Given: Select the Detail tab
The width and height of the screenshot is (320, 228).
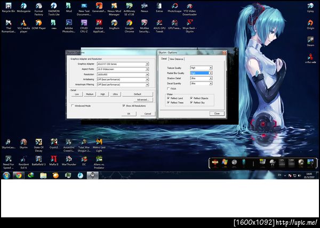Looking at the screenshot, I should (164, 59).
